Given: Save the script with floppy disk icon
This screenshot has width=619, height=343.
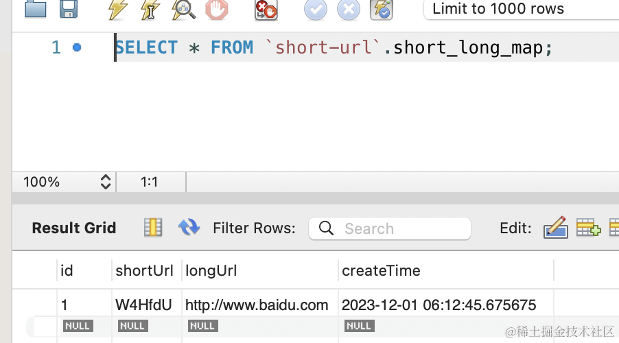Looking at the screenshot, I should 69,9.
